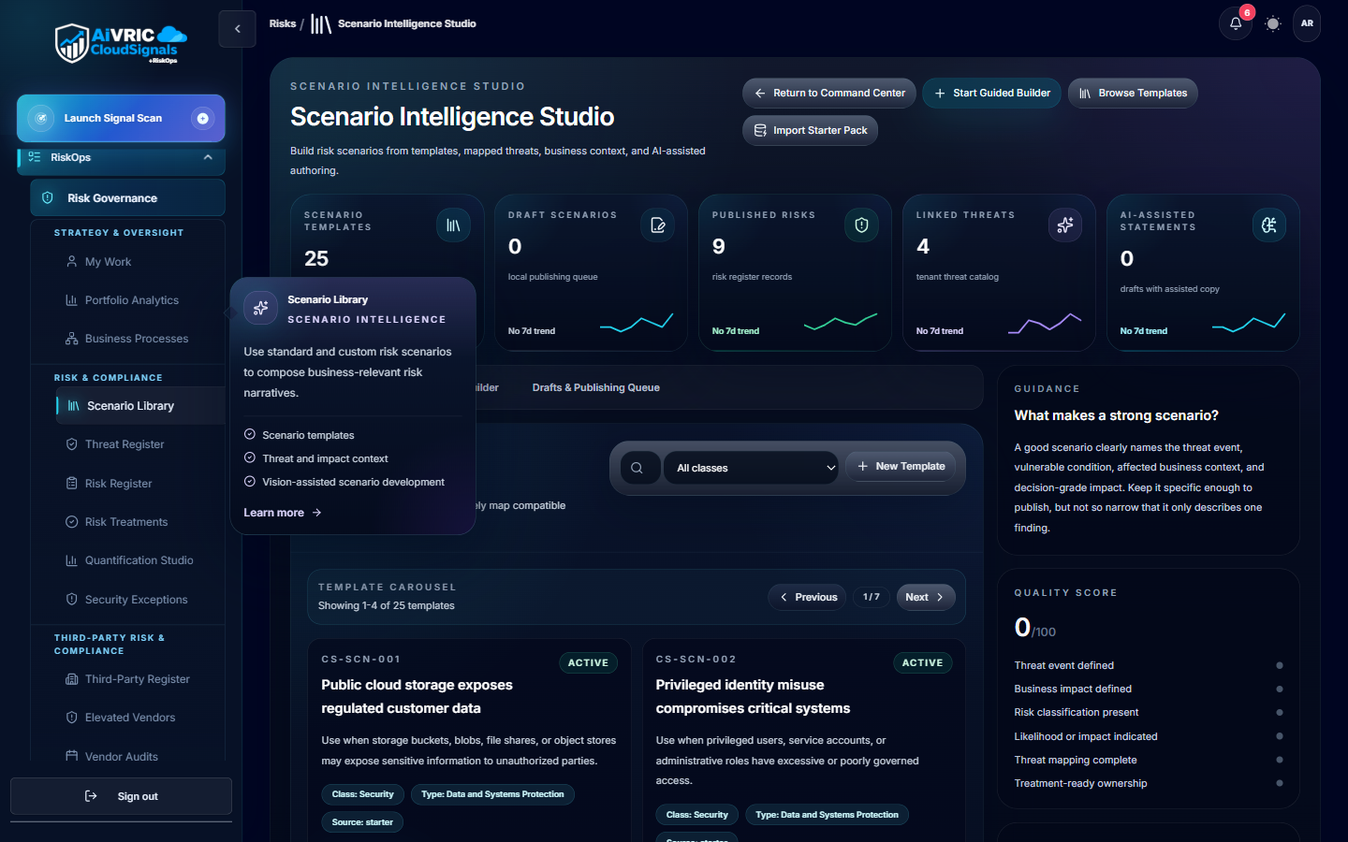Import Starter Pack
Screen dimensions: 1348x842
(810, 130)
